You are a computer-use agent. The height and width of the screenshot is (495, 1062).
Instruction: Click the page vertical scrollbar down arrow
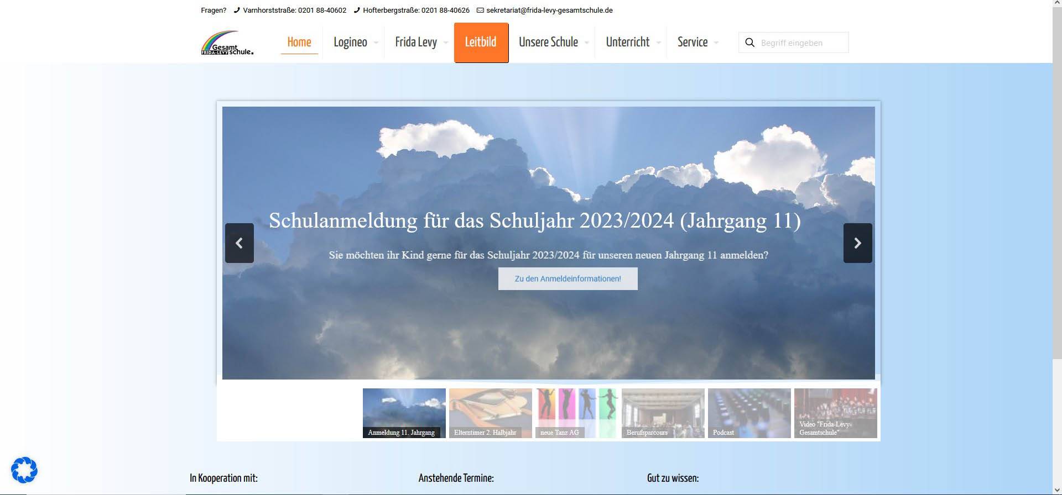pos(1057,490)
